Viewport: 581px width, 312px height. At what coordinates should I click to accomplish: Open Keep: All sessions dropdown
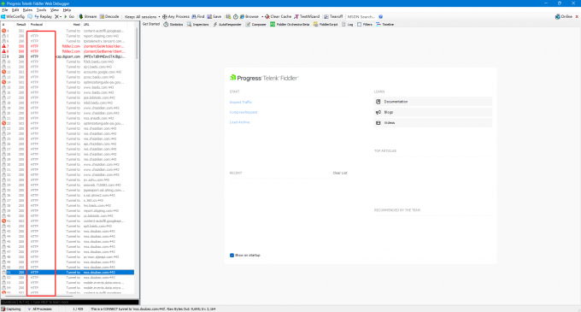pyautogui.click(x=143, y=17)
